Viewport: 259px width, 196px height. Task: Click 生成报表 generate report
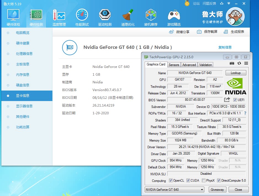point(234,32)
